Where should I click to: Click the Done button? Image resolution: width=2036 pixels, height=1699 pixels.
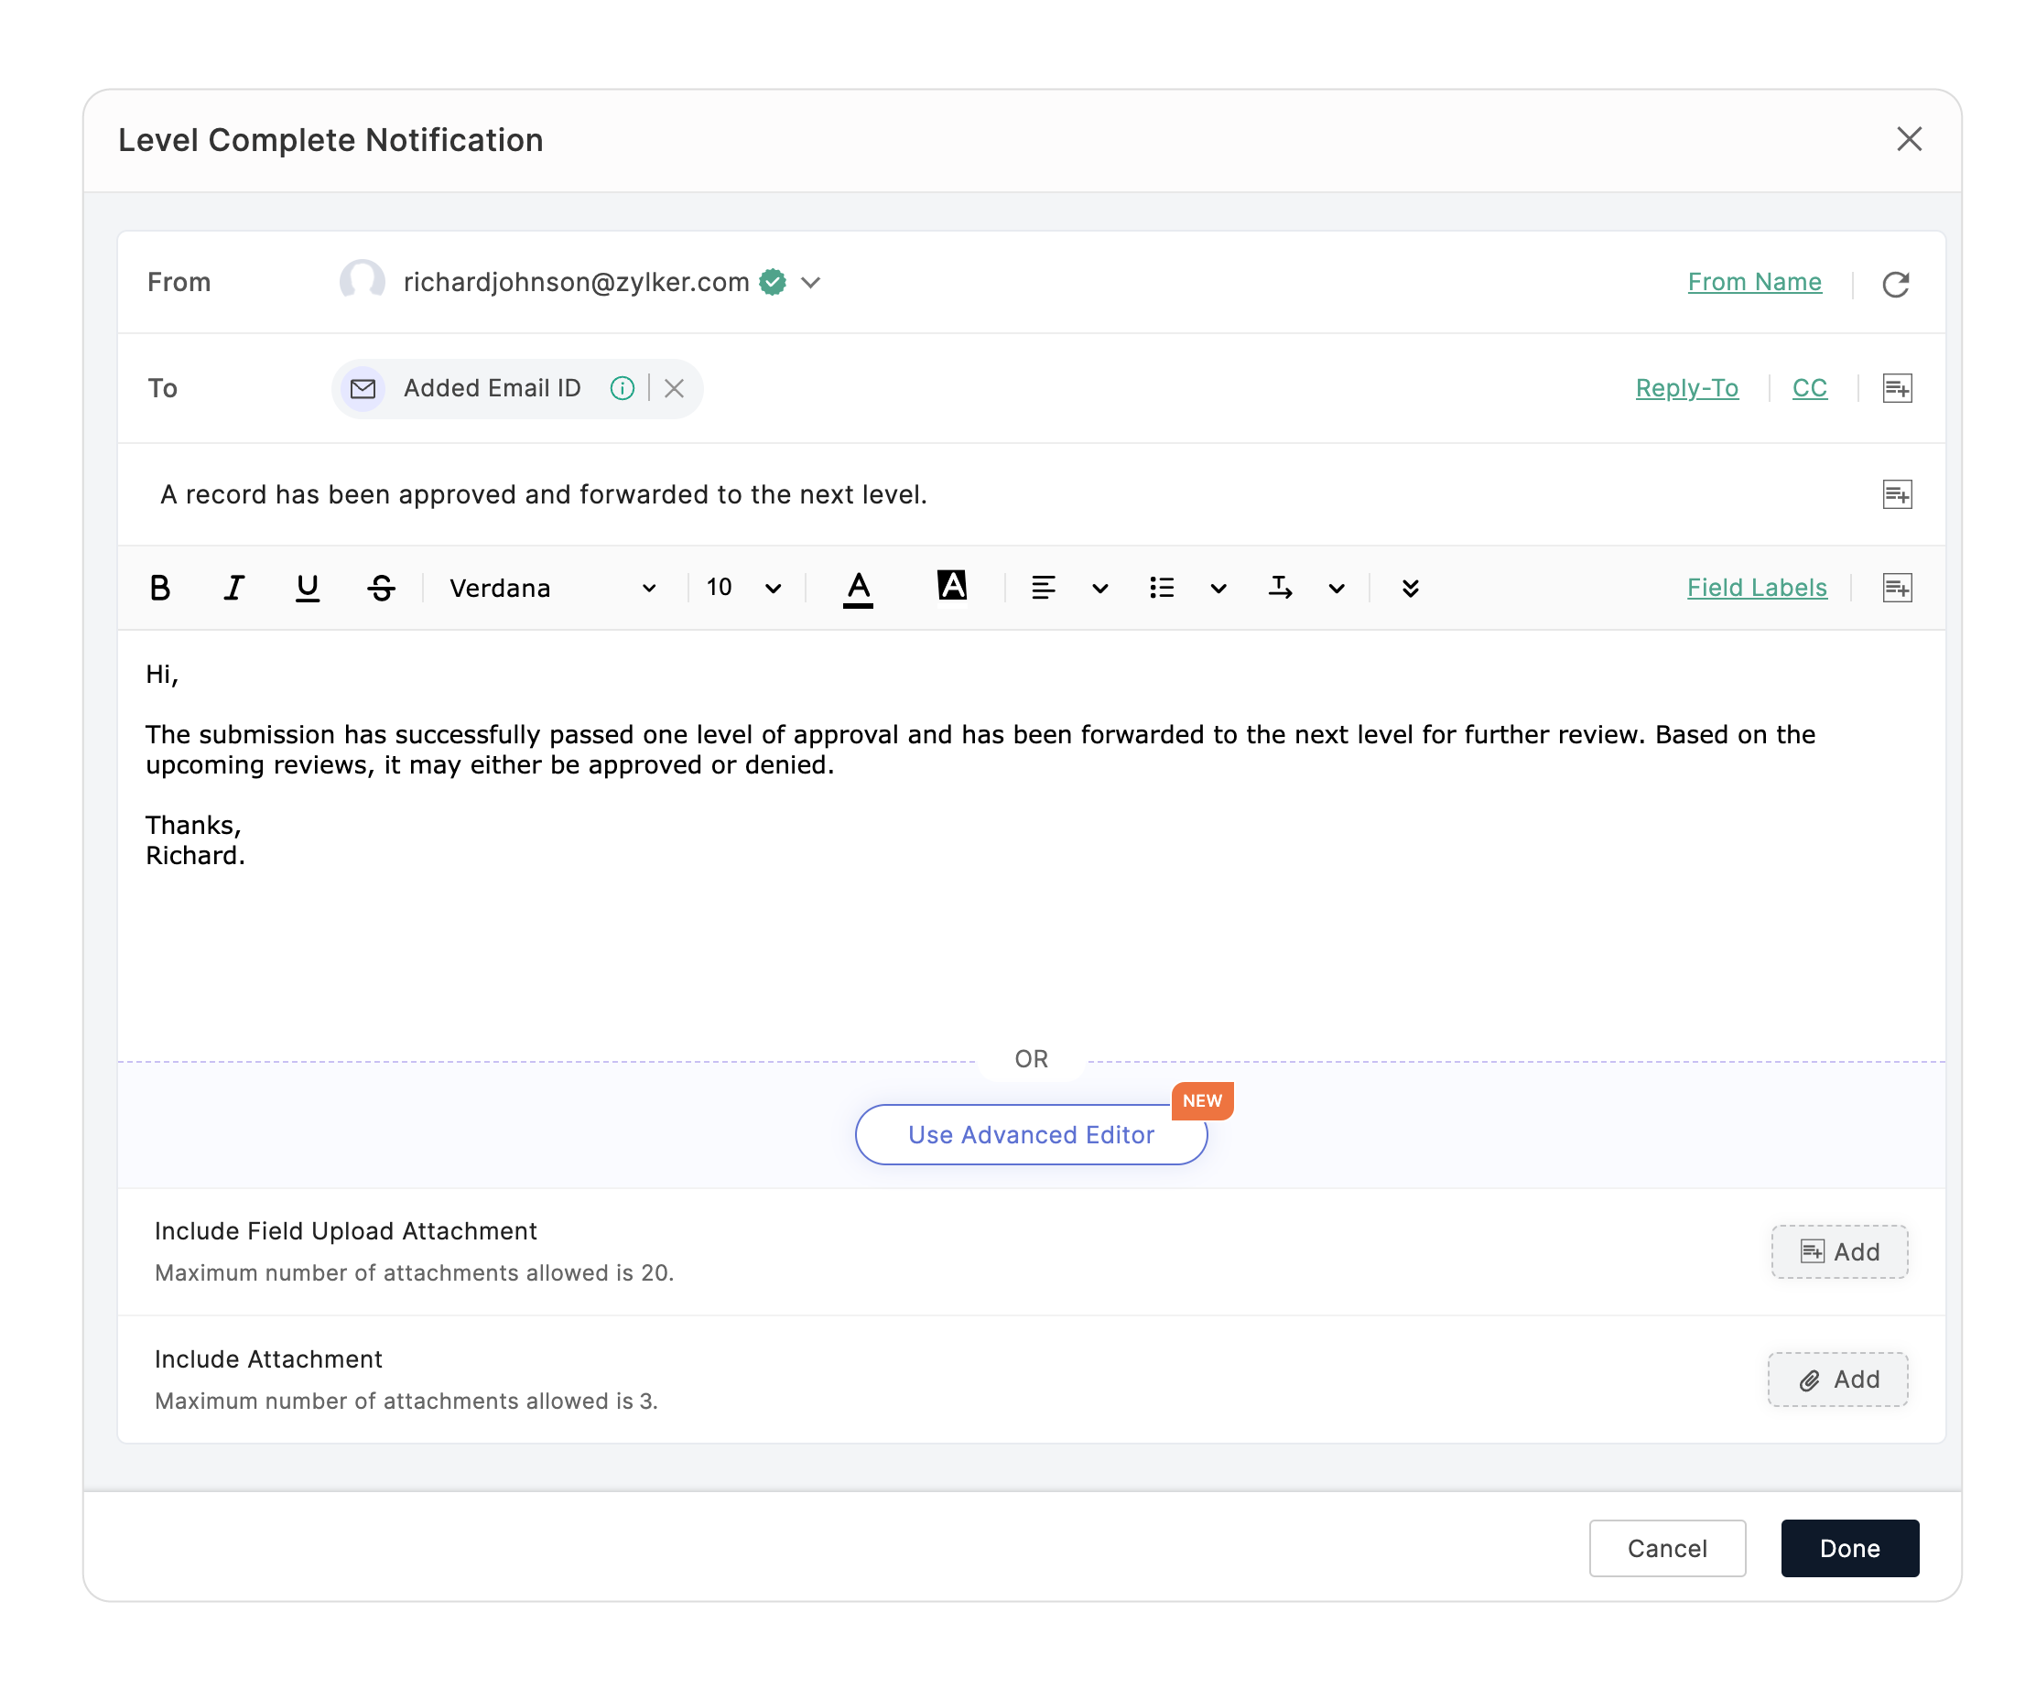(x=1849, y=1549)
